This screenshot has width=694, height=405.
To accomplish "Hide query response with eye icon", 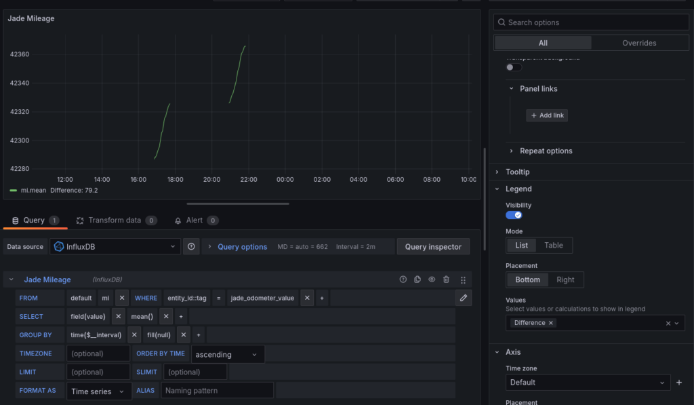I will (x=432, y=279).
